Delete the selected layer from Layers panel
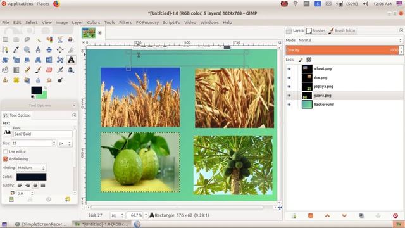The height and width of the screenshot is (228, 405). point(395,215)
